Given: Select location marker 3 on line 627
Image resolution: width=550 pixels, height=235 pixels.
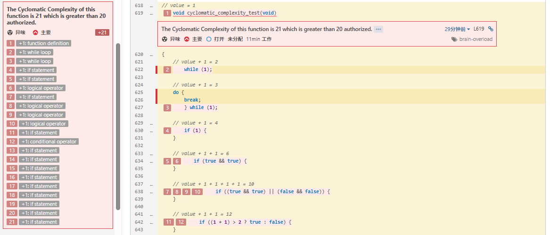Looking at the screenshot, I should pos(167,107).
